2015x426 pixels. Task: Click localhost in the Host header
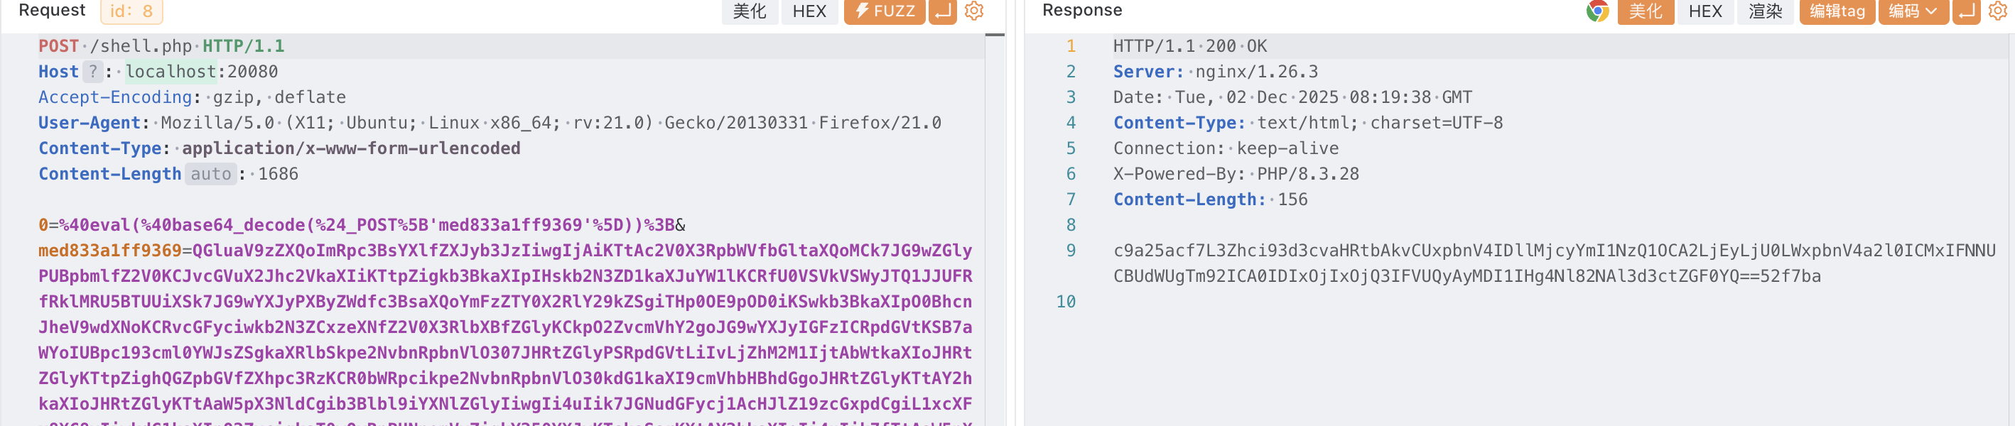[171, 72]
